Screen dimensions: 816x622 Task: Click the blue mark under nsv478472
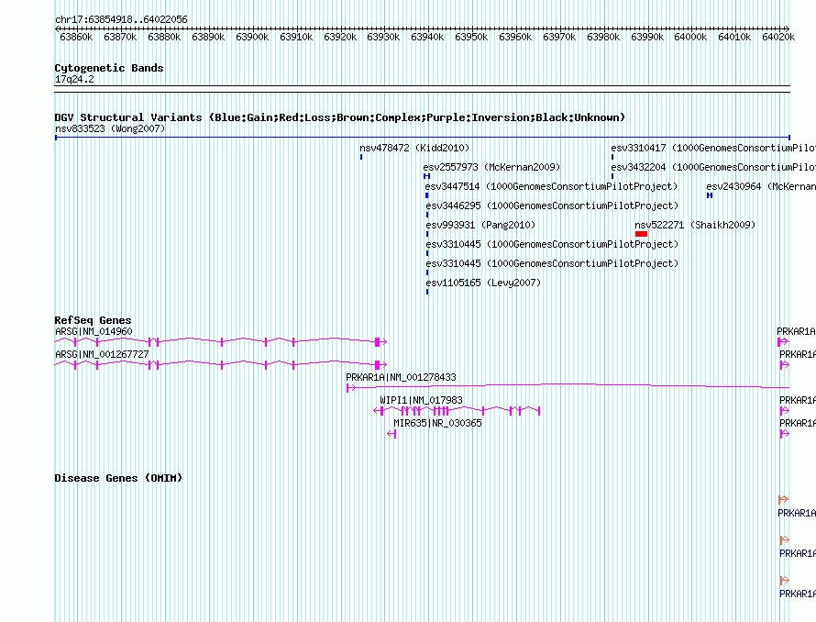pyautogui.click(x=361, y=157)
